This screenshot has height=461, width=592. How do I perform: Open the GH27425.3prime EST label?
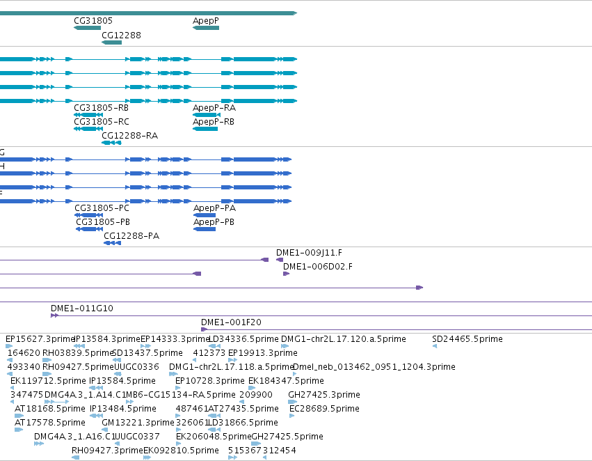(324, 395)
